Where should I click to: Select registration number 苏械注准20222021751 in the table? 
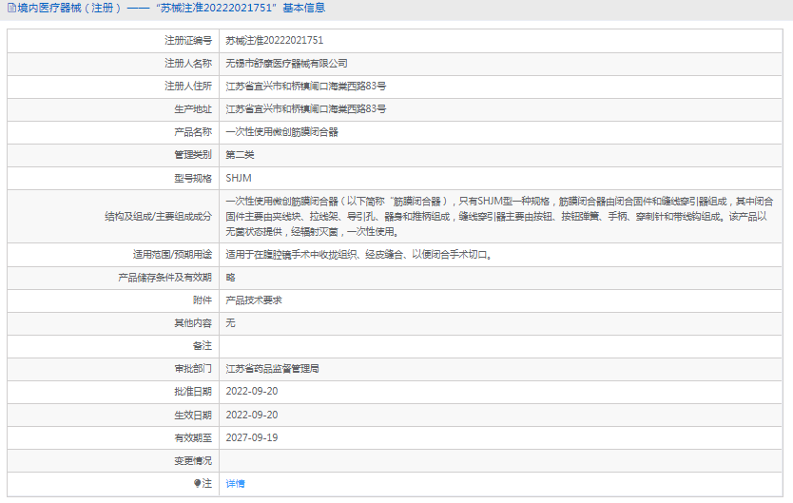point(274,41)
